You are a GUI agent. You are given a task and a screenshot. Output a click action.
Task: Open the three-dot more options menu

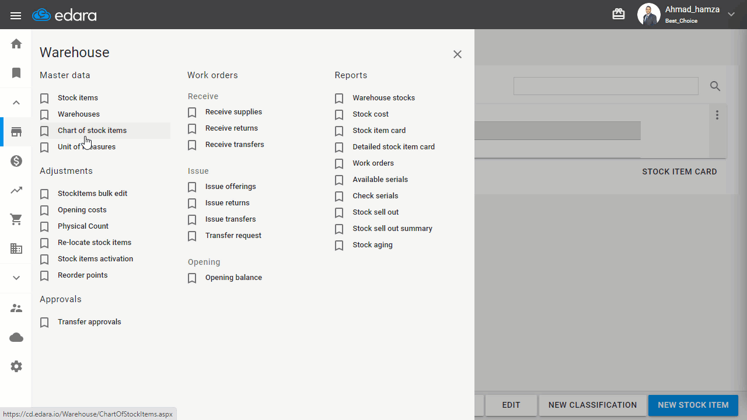(x=717, y=115)
